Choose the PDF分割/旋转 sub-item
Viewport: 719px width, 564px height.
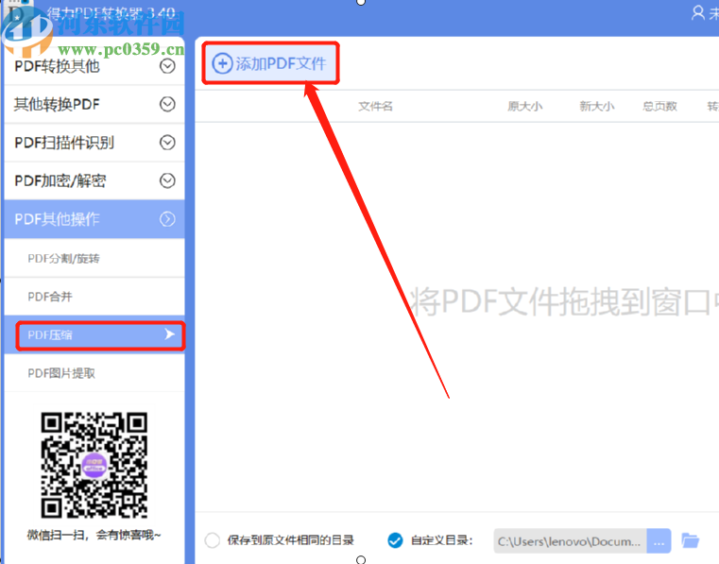(94, 258)
